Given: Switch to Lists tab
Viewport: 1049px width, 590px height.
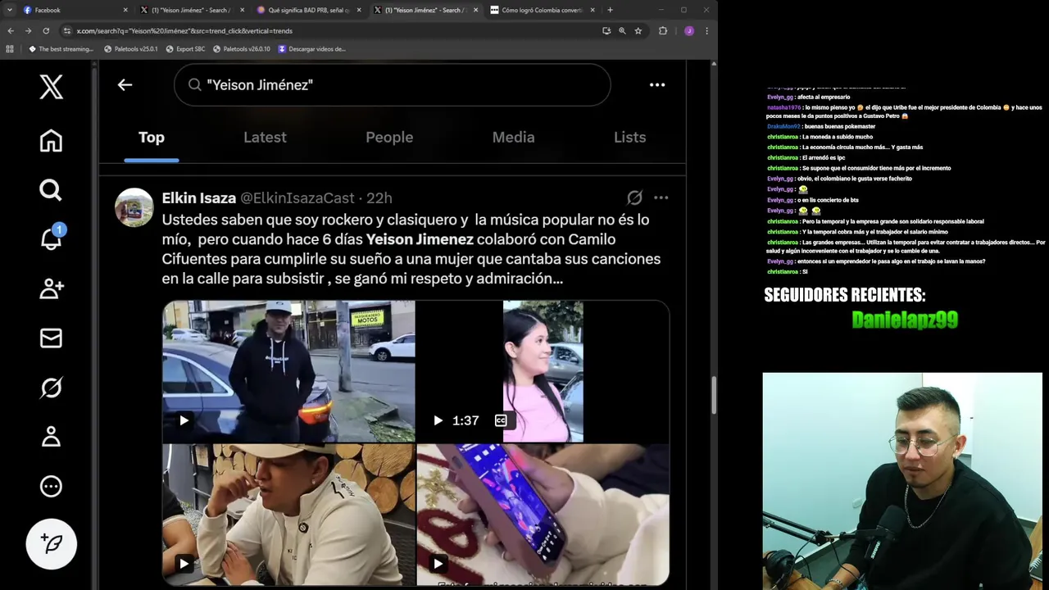Looking at the screenshot, I should pyautogui.click(x=630, y=138).
